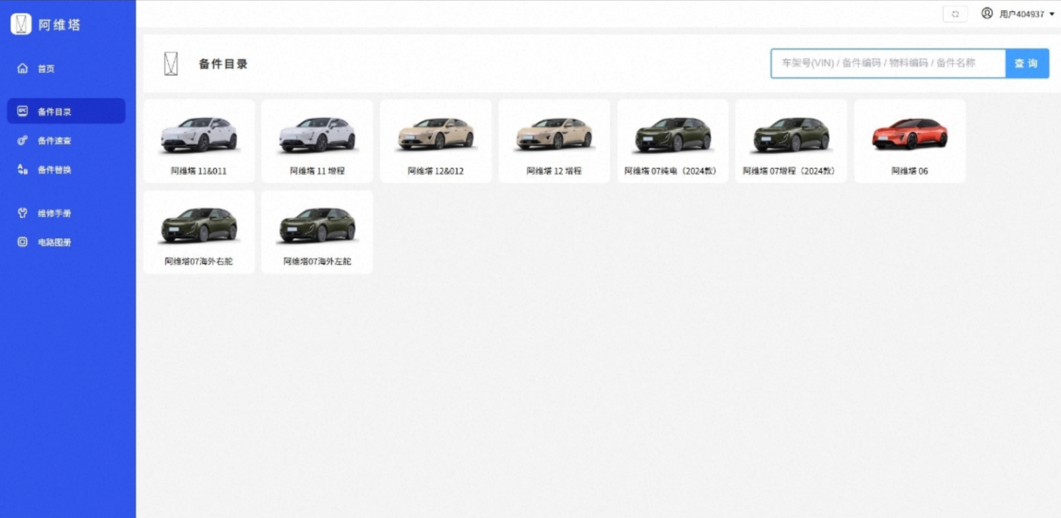Select the 电路图册 sidebar icon
Viewport: 1061px width, 518px height.
click(x=23, y=242)
